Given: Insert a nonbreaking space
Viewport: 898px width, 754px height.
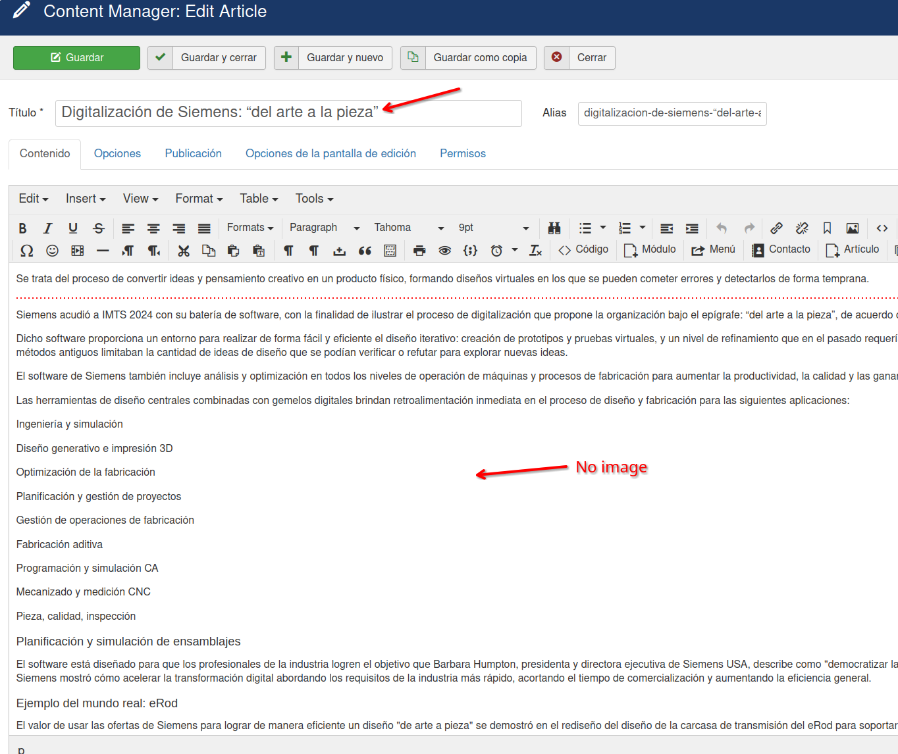Looking at the screenshot, I should pyautogui.click(x=339, y=250).
